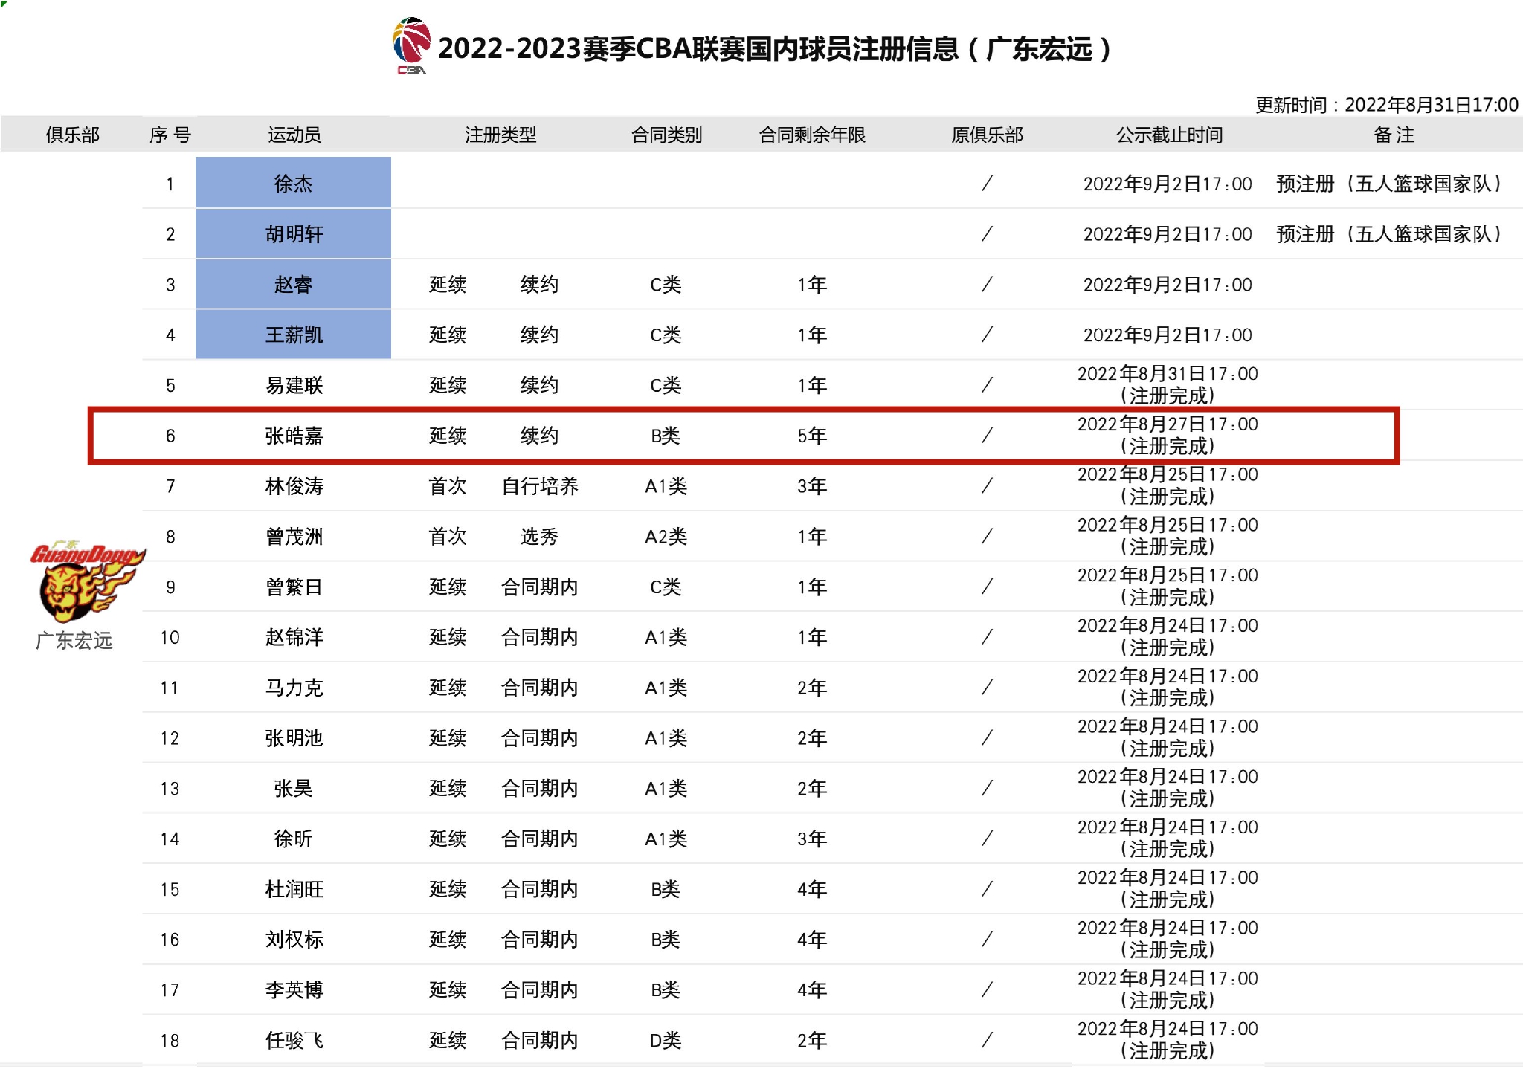Click the 备注 column header

coord(1394,135)
